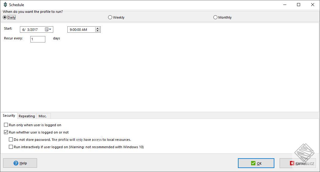Click the Recur every days input field
The width and height of the screenshot is (320, 172).
pos(38,39)
